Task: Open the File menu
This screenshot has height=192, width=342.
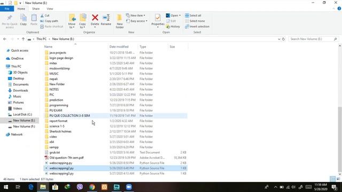Action: point(7,9)
